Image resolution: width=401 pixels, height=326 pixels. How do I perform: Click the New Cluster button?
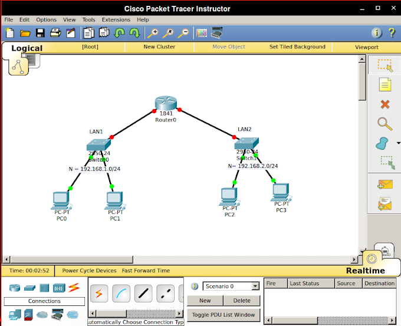[x=159, y=47]
